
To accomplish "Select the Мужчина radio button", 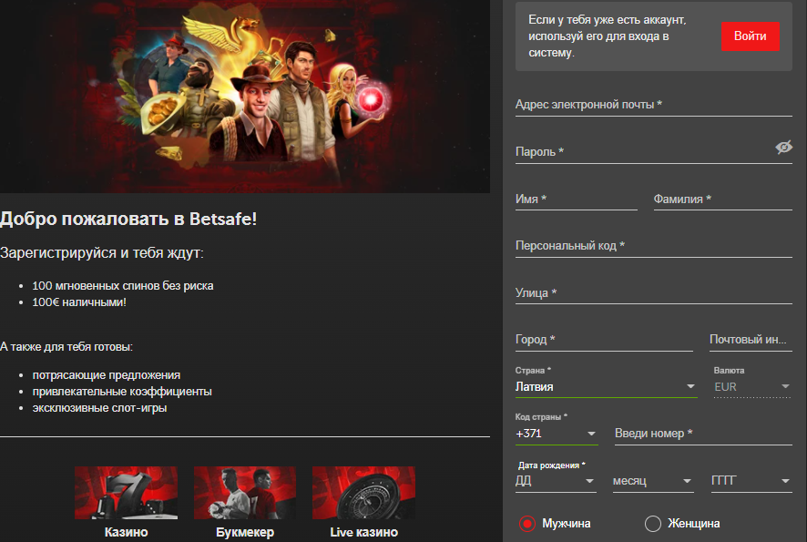I will [x=527, y=524].
